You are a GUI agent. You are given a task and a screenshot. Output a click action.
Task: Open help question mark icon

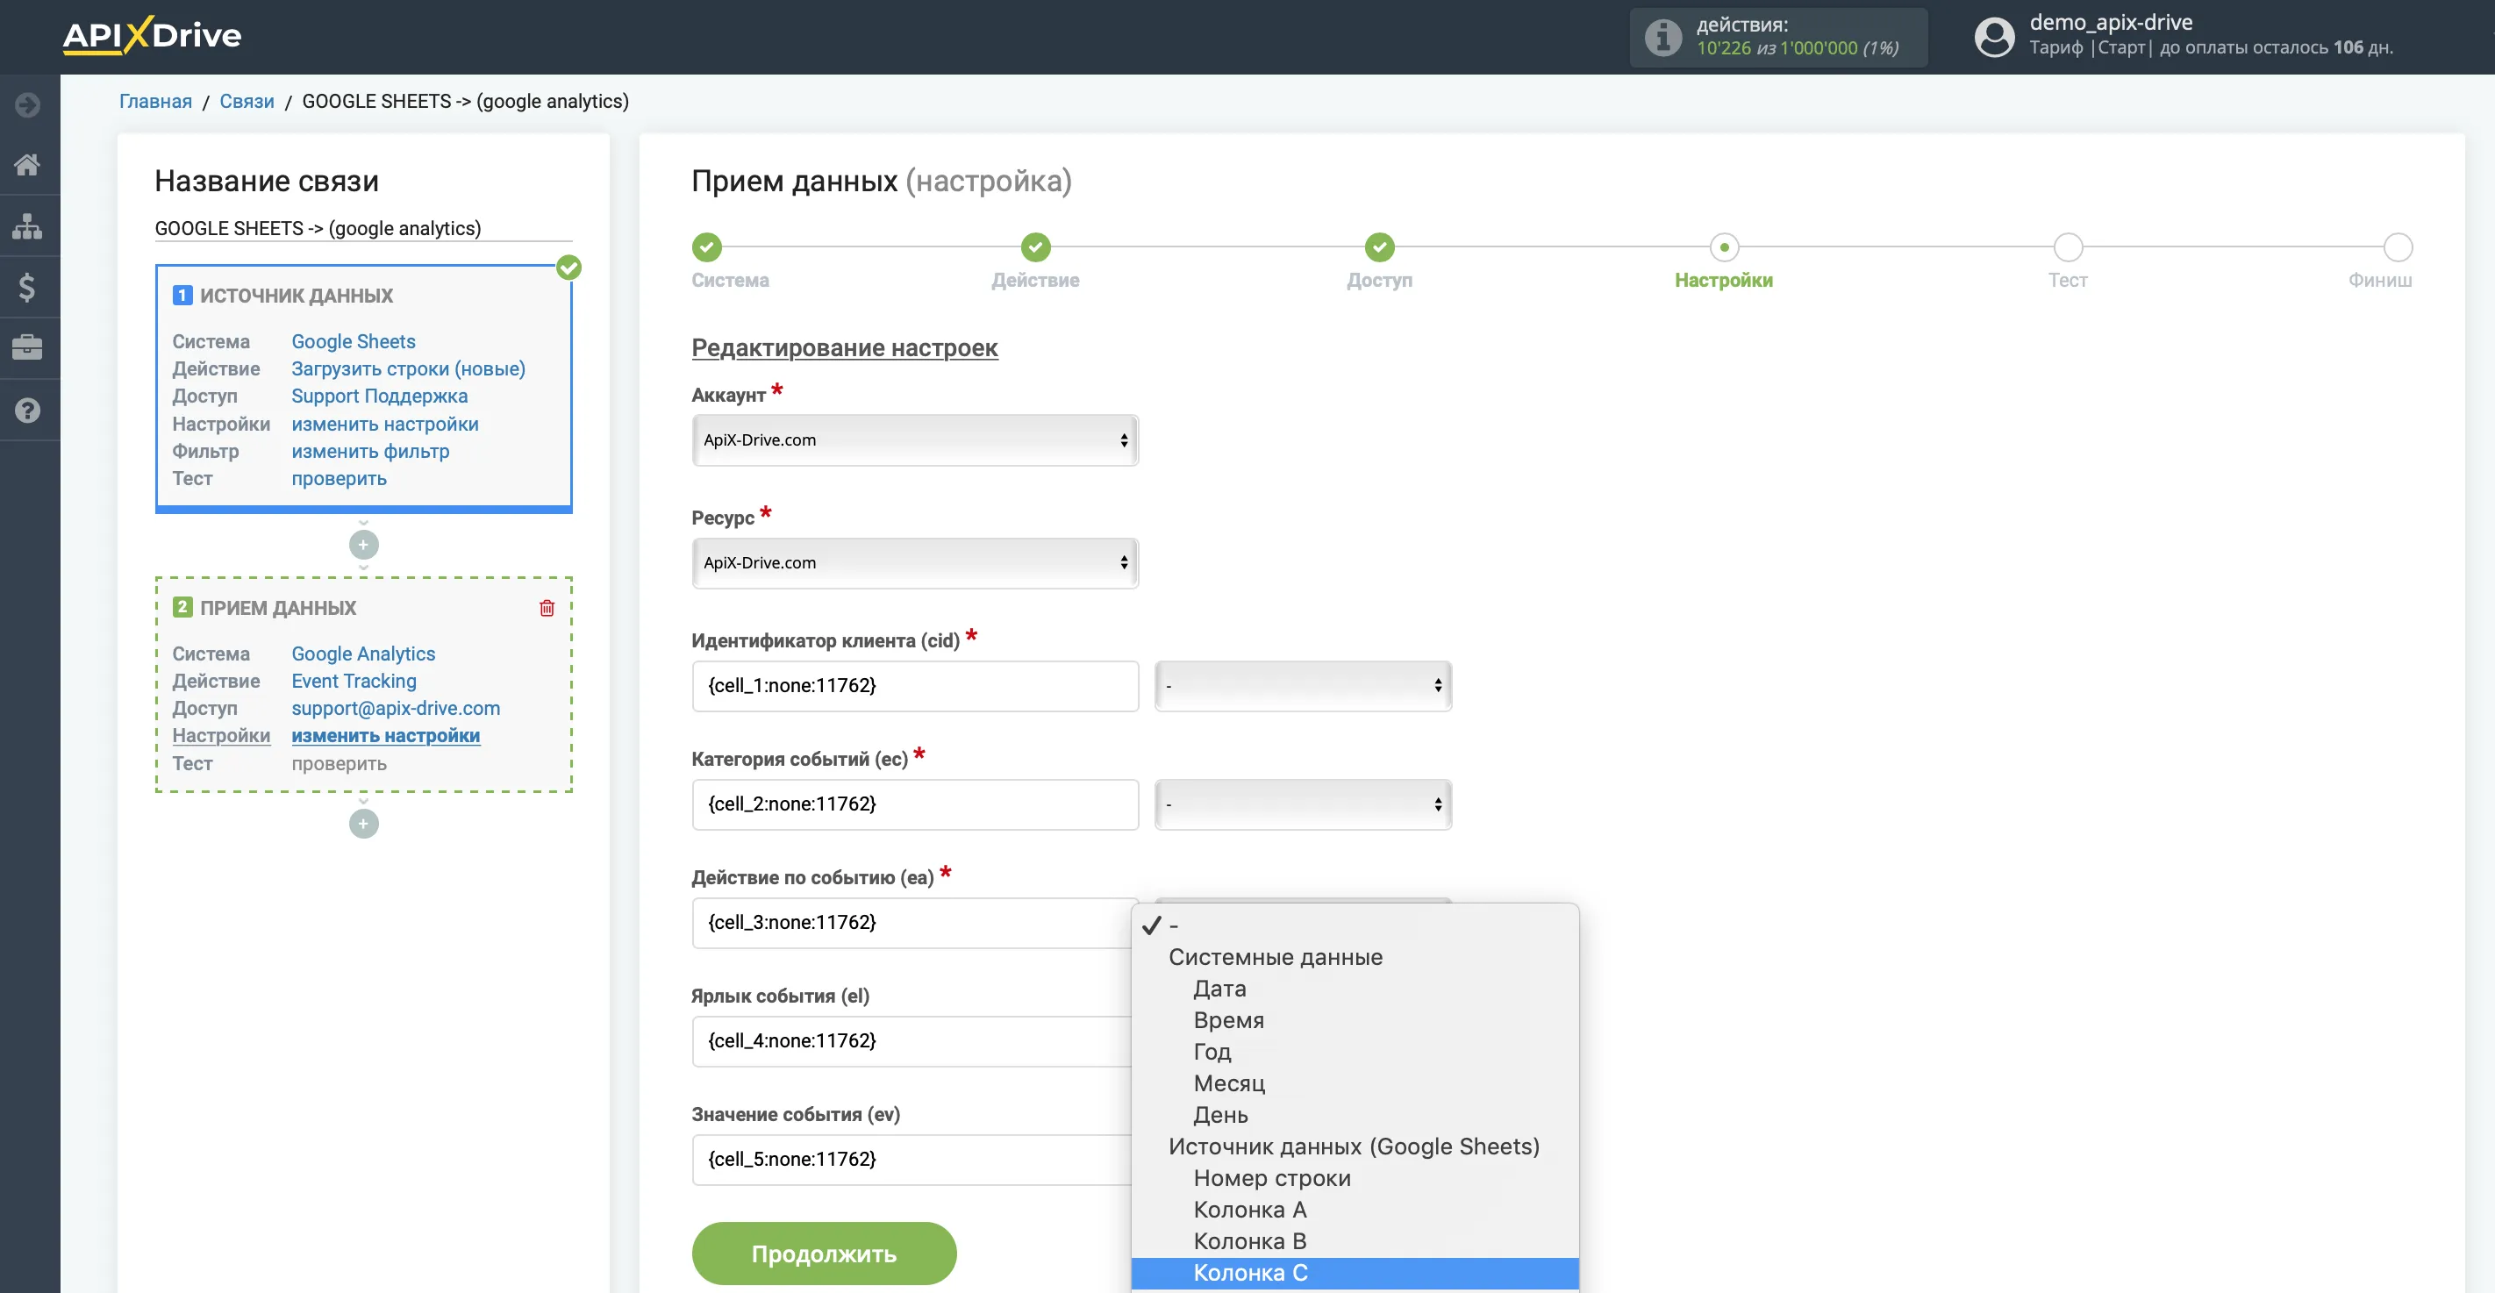pyautogui.click(x=28, y=410)
